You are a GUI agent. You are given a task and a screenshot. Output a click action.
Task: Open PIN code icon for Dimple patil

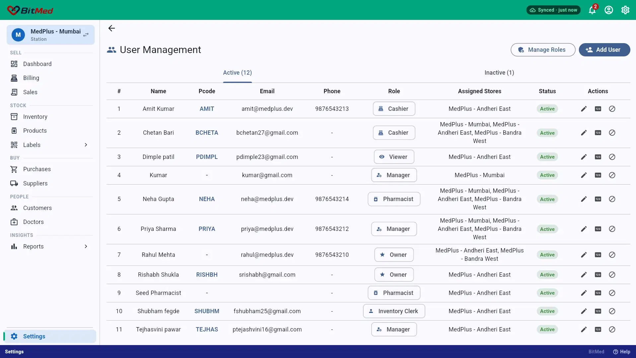coord(598,157)
